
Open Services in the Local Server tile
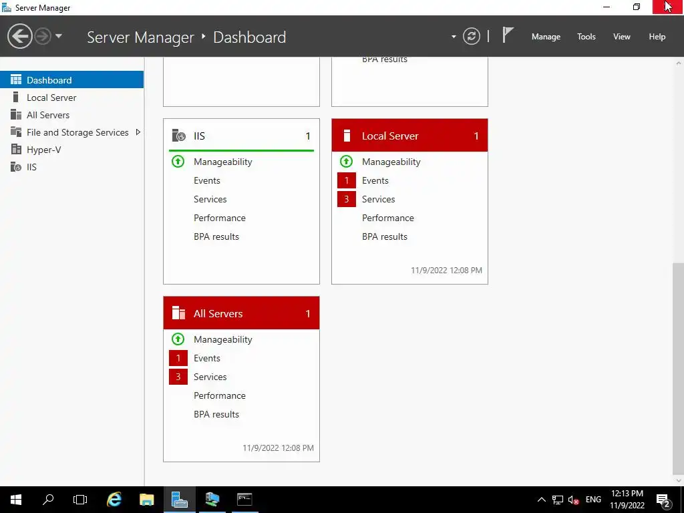pos(378,199)
